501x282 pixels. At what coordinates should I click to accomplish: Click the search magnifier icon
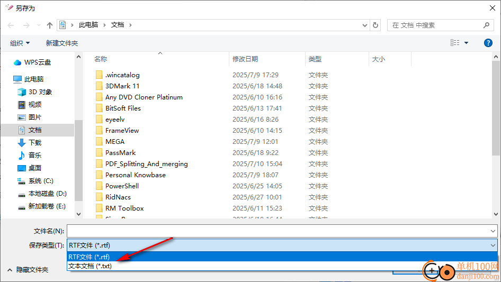[486, 25]
